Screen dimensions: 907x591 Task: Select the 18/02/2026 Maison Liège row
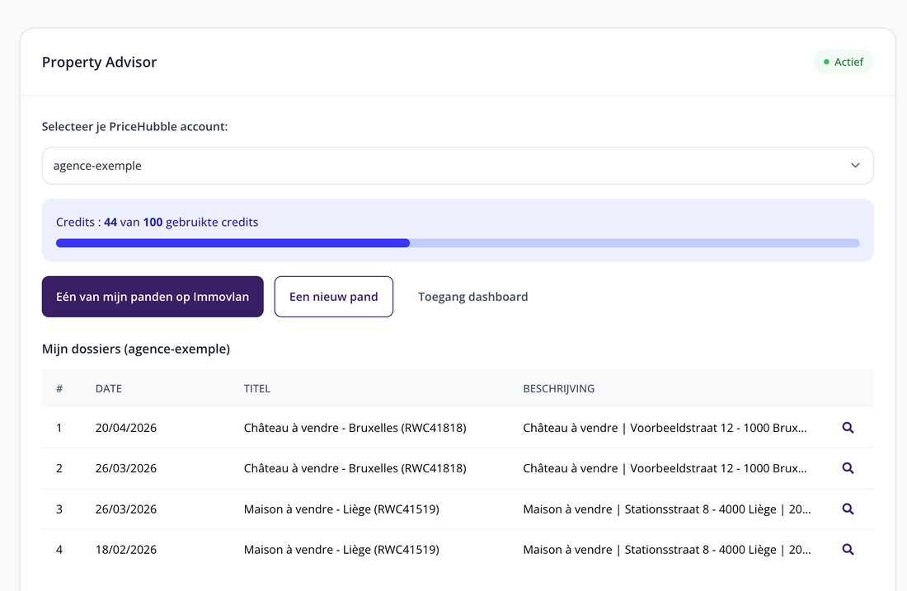click(x=458, y=549)
